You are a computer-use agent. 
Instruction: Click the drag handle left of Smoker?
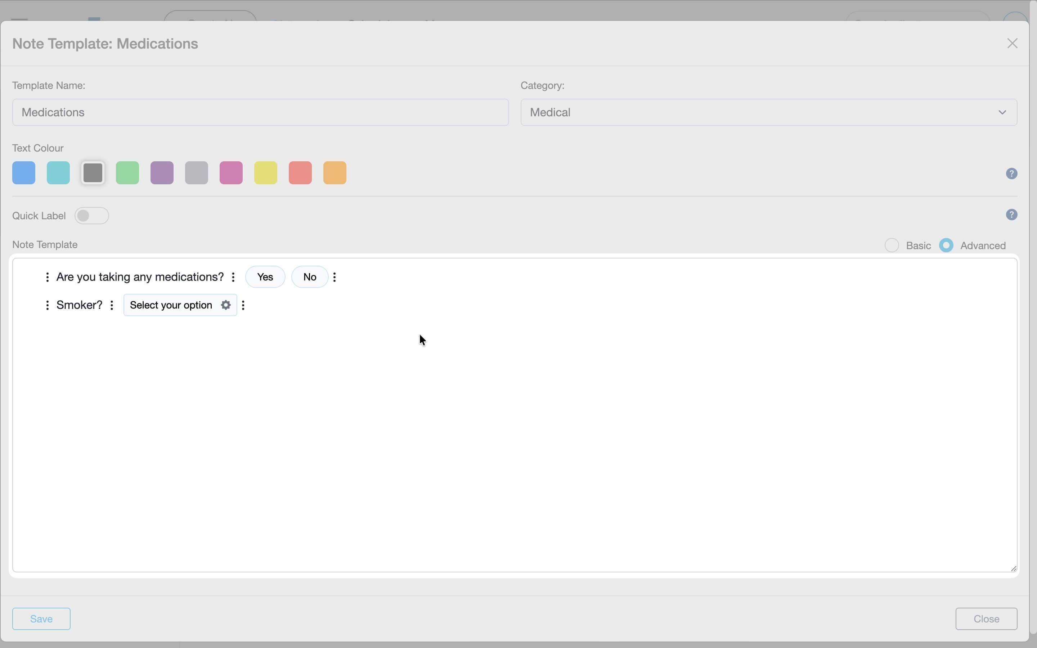(47, 305)
